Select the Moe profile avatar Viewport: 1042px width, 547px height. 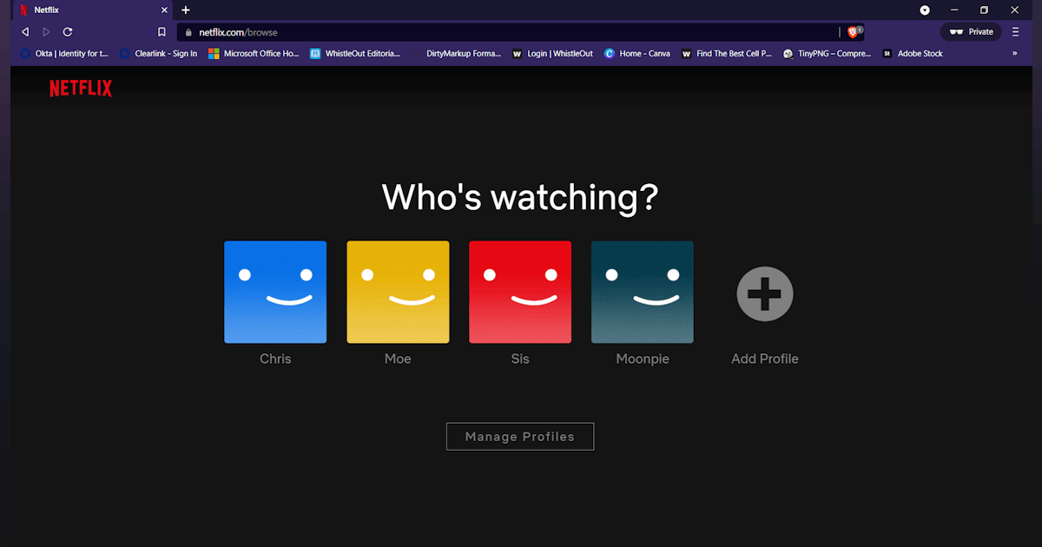[398, 292]
